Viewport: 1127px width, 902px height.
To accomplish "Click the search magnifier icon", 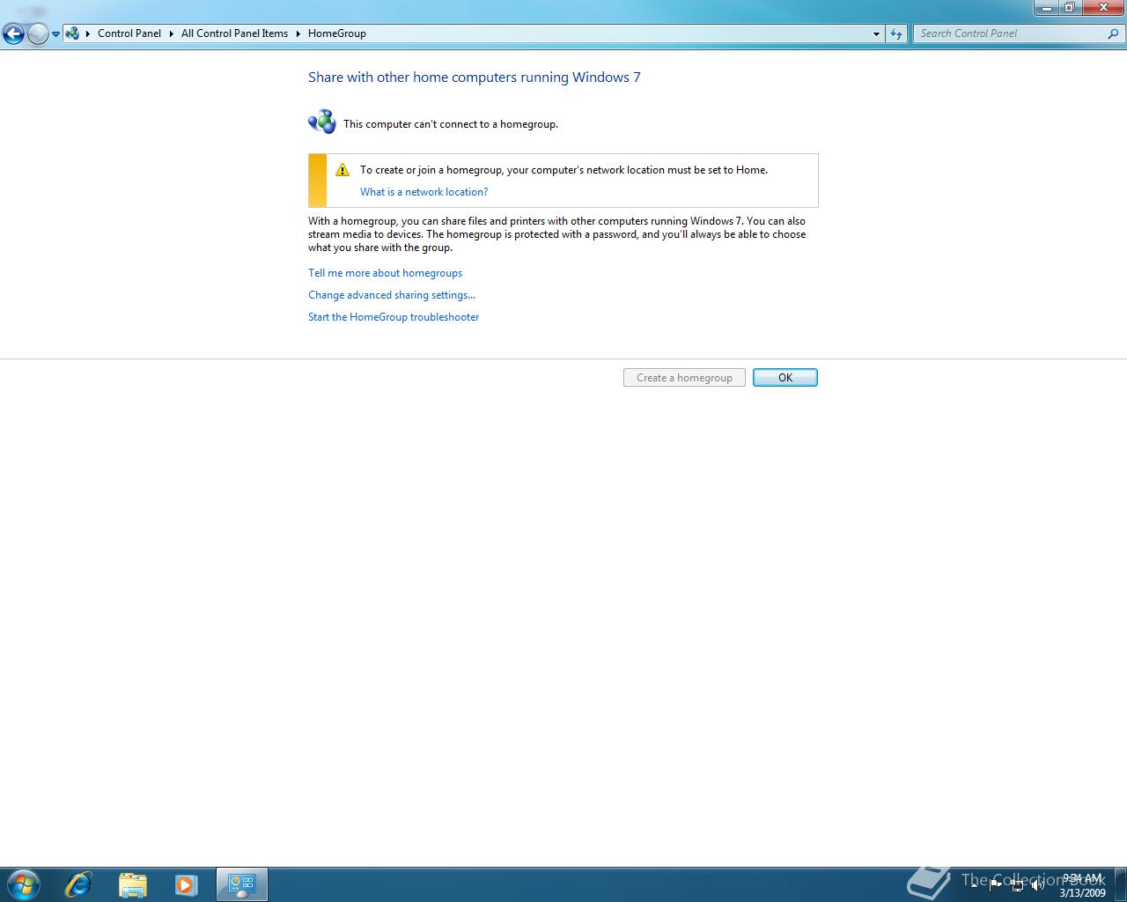I will pos(1114,33).
